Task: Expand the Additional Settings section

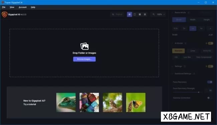Action: click(173, 73)
